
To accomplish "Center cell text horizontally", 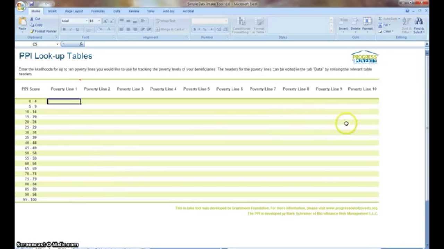I will [x=128, y=29].
